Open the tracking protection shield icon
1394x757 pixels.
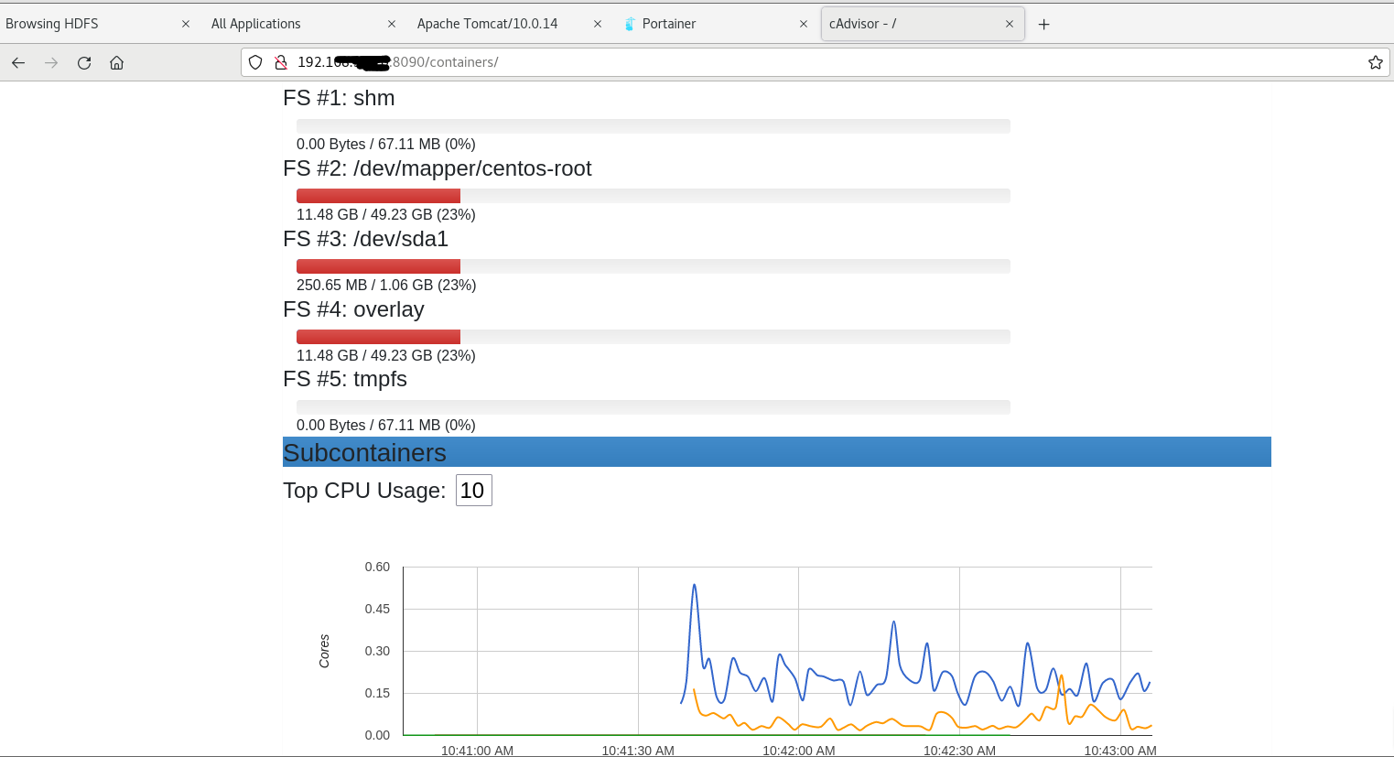256,62
